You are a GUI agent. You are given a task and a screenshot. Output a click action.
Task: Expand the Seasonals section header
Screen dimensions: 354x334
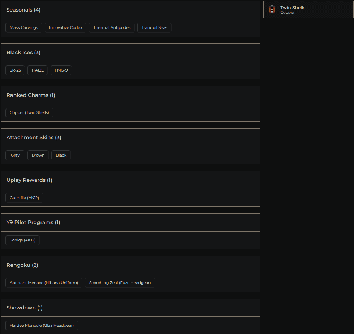coord(23,10)
